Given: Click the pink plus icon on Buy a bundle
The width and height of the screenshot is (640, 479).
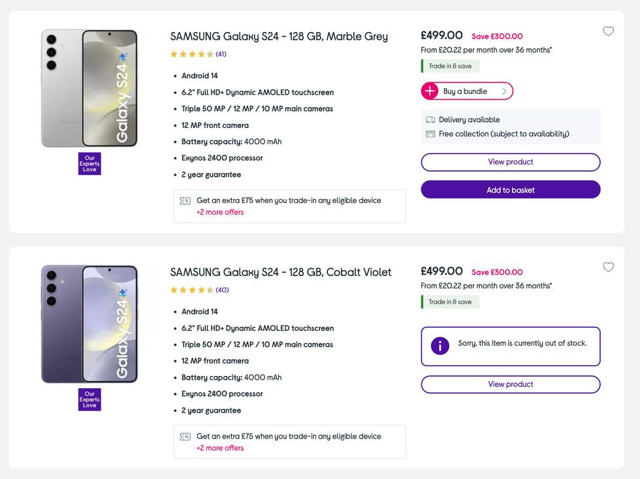Looking at the screenshot, I should (x=430, y=91).
